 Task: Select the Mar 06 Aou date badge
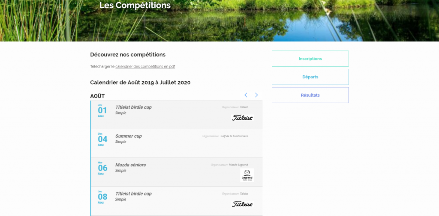(102, 168)
